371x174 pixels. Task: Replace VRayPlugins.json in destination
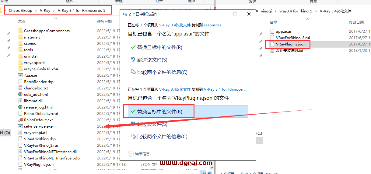(159, 112)
